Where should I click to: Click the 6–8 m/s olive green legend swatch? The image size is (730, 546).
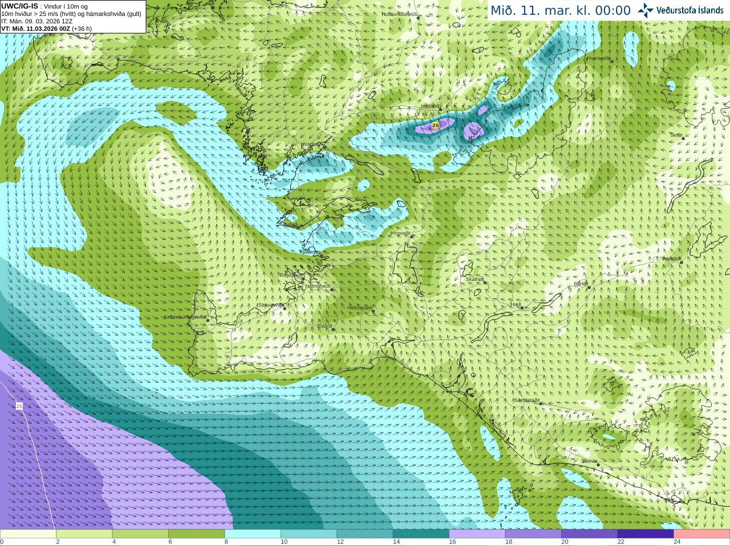196,534
